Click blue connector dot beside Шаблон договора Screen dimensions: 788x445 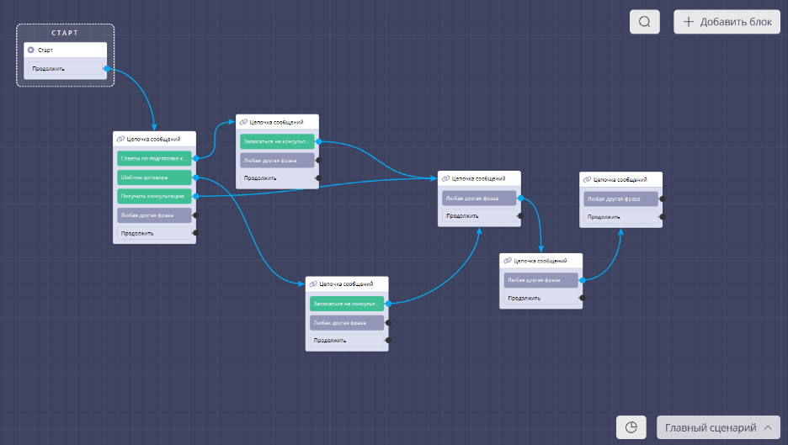coord(195,177)
